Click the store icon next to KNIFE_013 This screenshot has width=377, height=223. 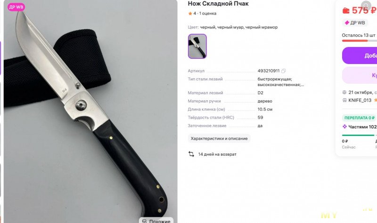tap(344, 100)
